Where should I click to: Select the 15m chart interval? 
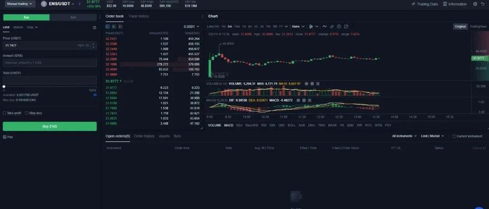coord(237,27)
